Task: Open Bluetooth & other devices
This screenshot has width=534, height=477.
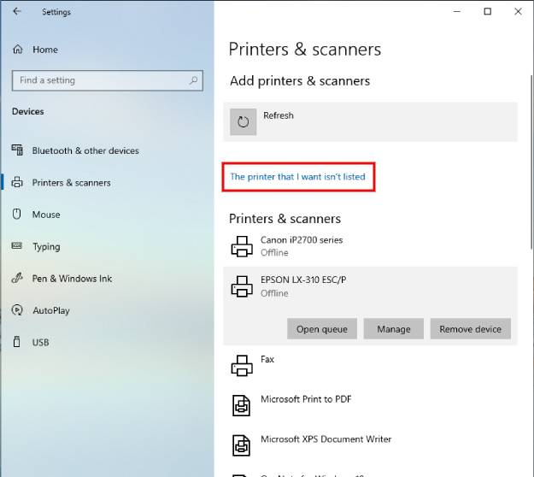Action: (85, 150)
